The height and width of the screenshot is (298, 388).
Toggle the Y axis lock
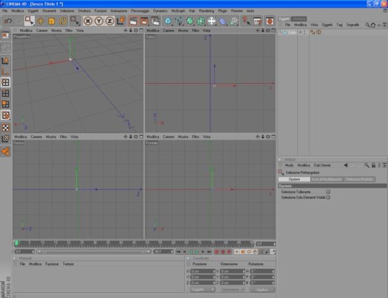tap(99, 21)
